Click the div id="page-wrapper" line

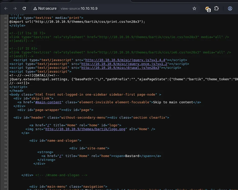tap(55, 110)
